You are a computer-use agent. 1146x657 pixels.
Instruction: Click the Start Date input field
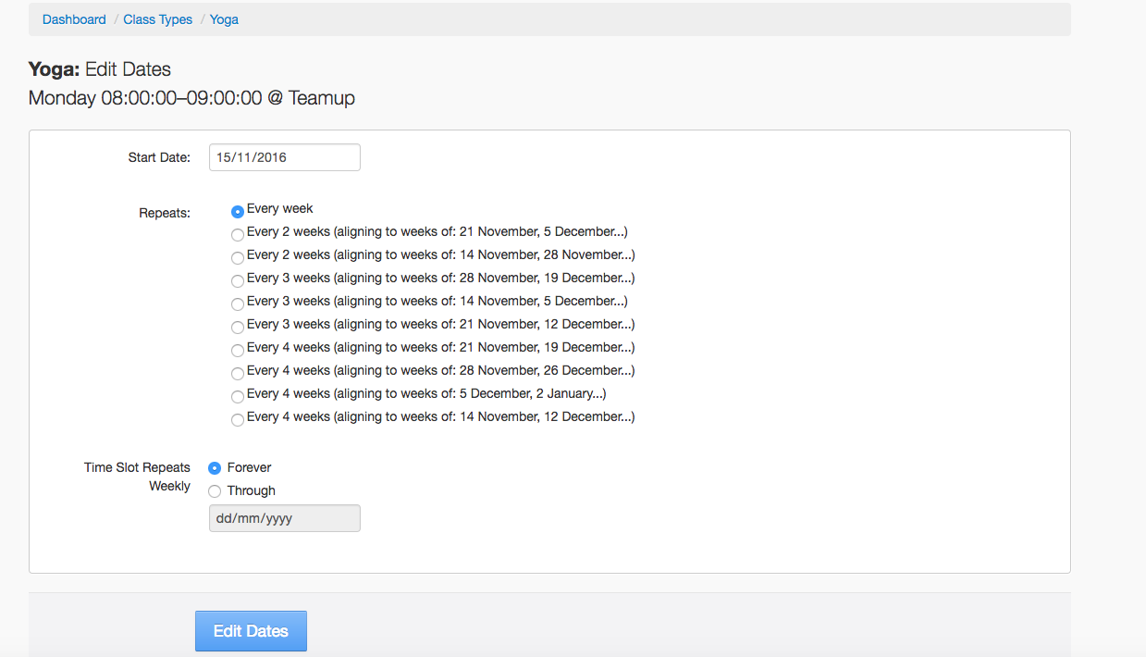pyautogui.click(x=284, y=157)
